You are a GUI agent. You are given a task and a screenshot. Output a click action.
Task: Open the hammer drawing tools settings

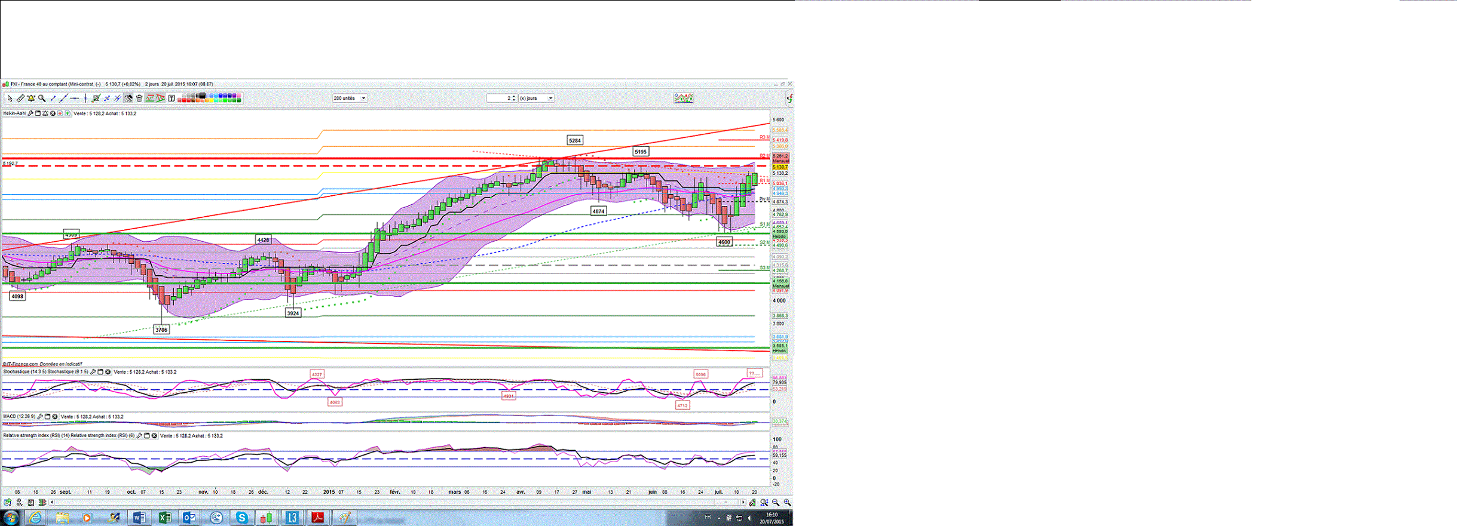[x=128, y=99]
